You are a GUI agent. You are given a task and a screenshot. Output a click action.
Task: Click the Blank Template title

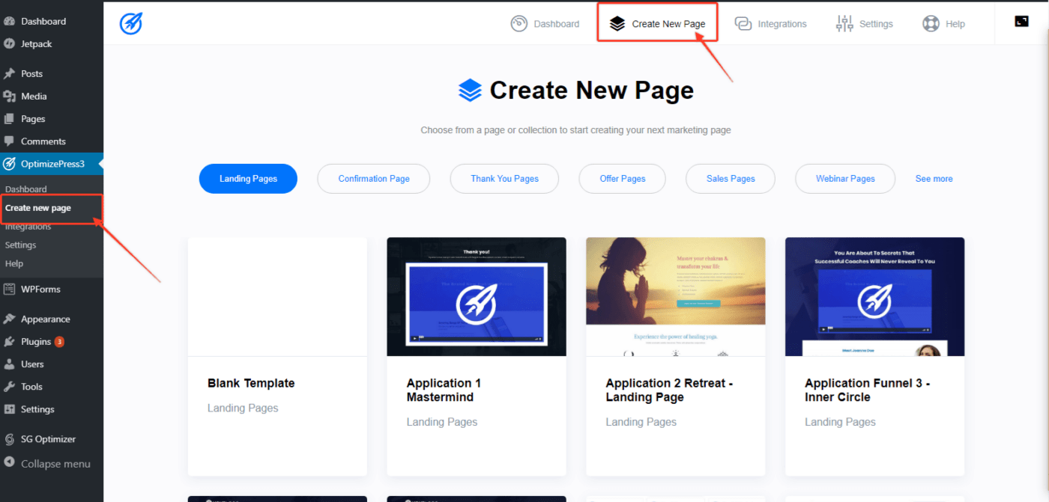click(x=251, y=383)
